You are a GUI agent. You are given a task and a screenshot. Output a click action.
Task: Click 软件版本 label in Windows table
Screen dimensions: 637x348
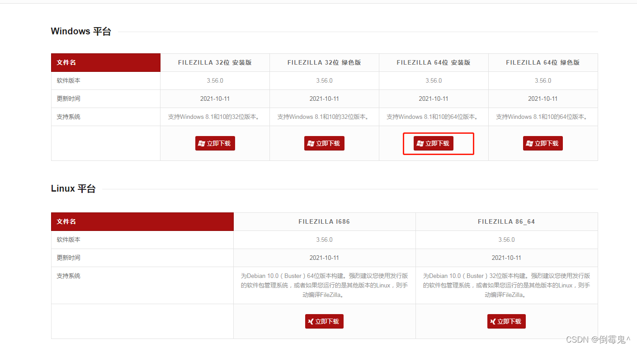pyautogui.click(x=68, y=80)
